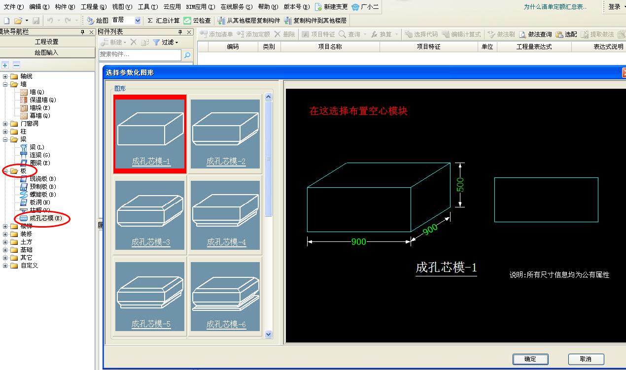Open 工程量(Q) menu
Viewport: 626px width, 370px height.
point(94,7)
